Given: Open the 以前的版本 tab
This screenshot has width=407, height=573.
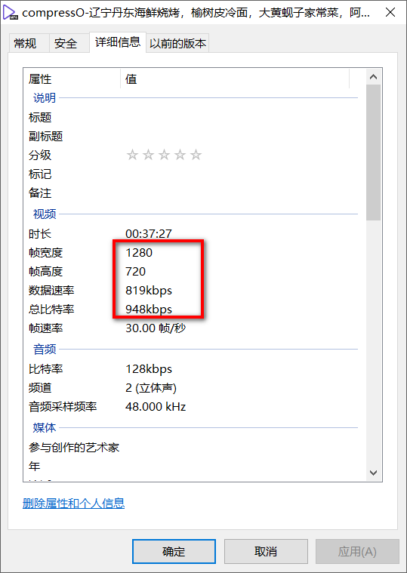Looking at the screenshot, I should (x=178, y=44).
